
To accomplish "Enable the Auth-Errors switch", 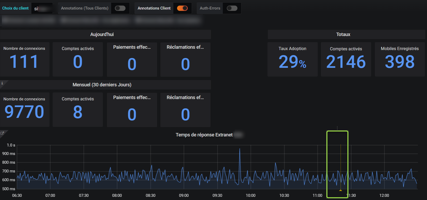I will (x=232, y=8).
